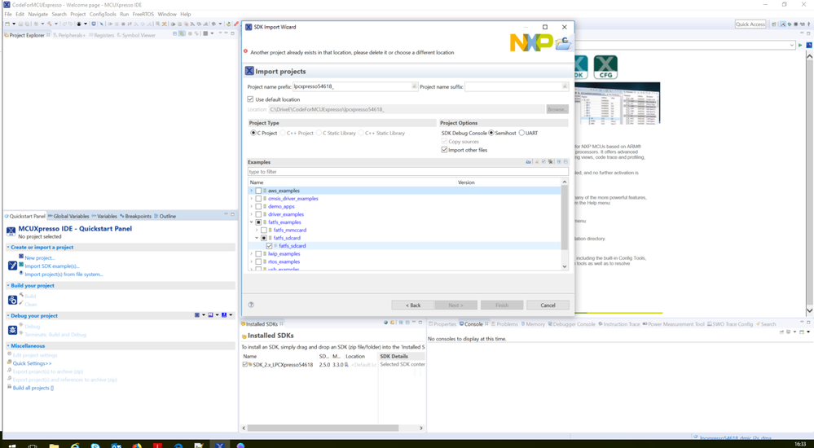
Task: Expand the cmsis_driver_examples tree node
Action: pos(252,198)
